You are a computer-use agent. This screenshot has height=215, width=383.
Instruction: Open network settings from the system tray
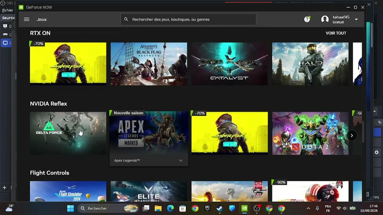pyautogui.click(x=338, y=208)
